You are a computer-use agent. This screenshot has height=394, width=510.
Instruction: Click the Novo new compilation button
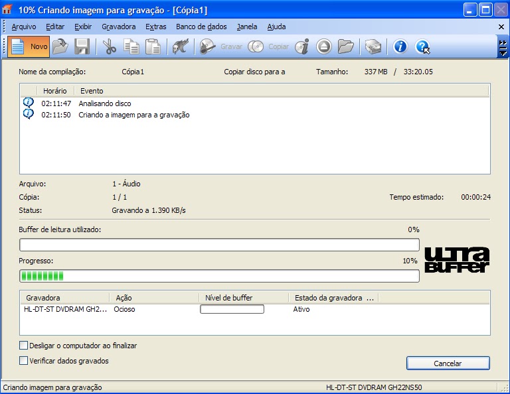(x=29, y=47)
